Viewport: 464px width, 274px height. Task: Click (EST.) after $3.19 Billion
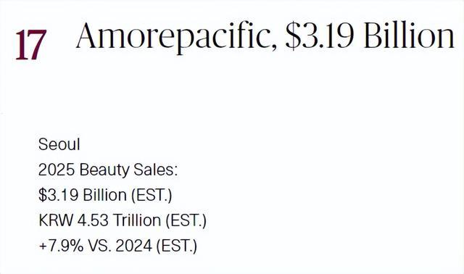pos(152,196)
